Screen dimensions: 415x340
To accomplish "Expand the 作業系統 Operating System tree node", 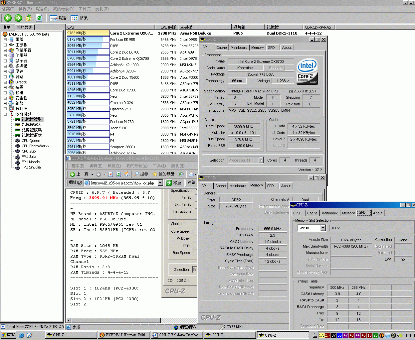I will pyautogui.click(x=5, y=50).
